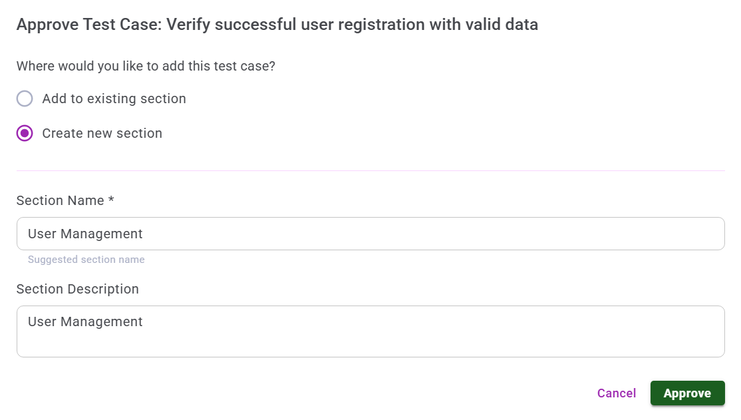
Task: Click 'User Management' text in Section Name field
Action: 85,234
